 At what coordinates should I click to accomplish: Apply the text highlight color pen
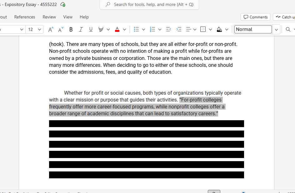click(x=101, y=29)
